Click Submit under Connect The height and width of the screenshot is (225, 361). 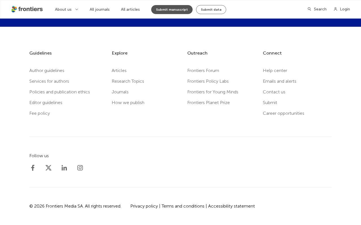coord(270,103)
